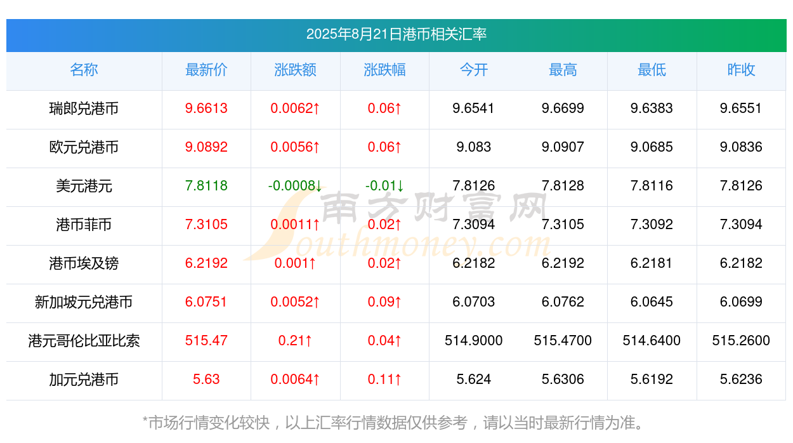Click the 加元兑港币 row name
Viewport: 793px width, 443px height.
pos(84,380)
